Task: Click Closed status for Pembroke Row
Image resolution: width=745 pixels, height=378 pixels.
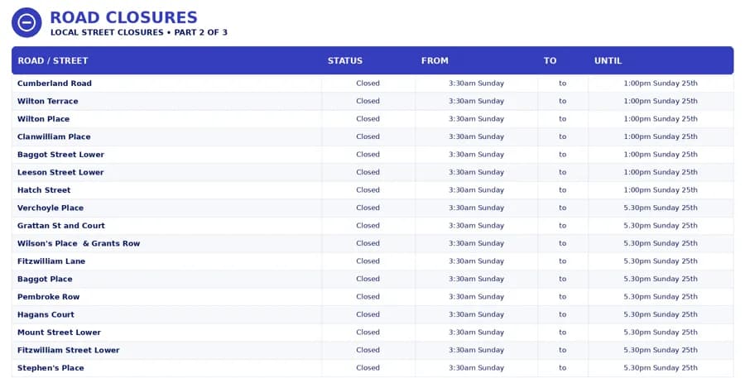Action: tap(368, 297)
